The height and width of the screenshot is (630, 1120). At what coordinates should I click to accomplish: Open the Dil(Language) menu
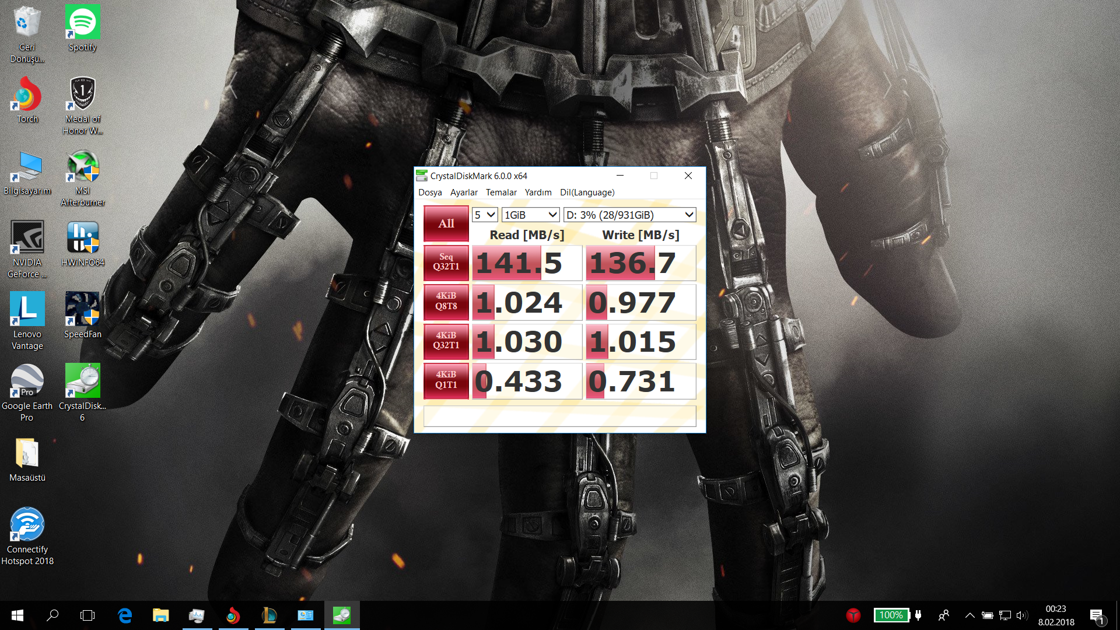pyautogui.click(x=587, y=192)
